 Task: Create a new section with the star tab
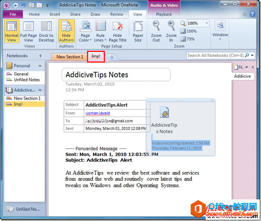click(x=112, y=57)
